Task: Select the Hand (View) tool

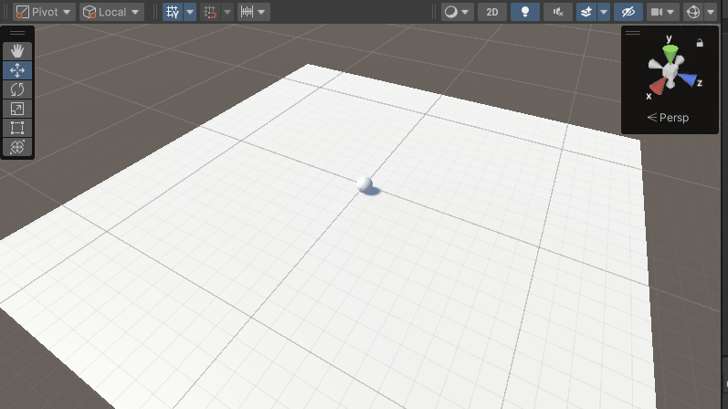Action: (x=17, y=51)
